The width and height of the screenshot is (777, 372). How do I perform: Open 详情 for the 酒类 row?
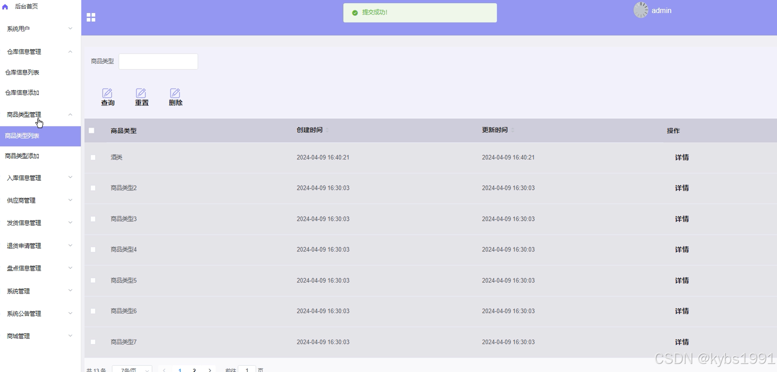682,158
